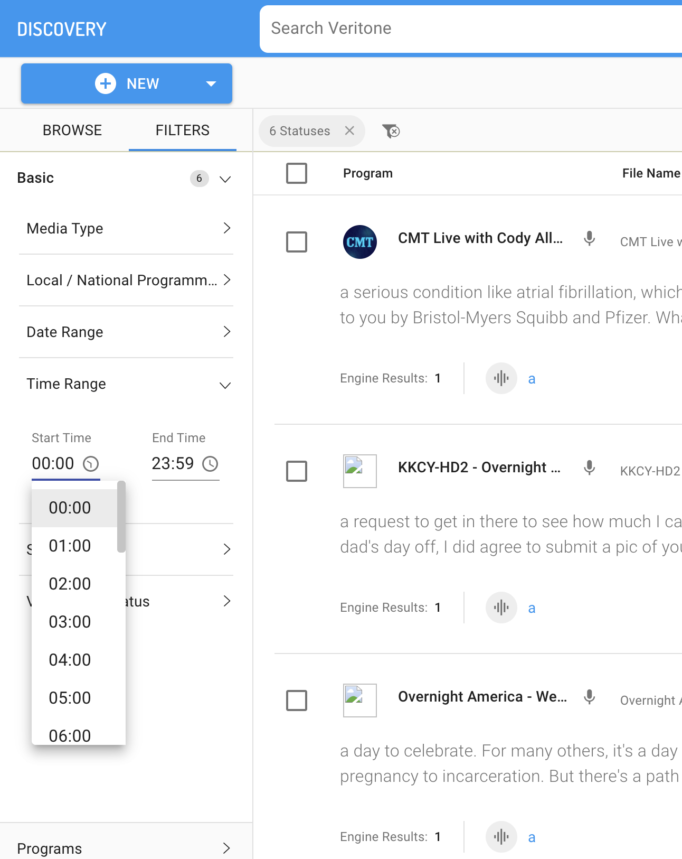
Task: Click microphone icon beside KKCY-HD2 Overnight
Action: pyautogui.click(x=589, y=468)
